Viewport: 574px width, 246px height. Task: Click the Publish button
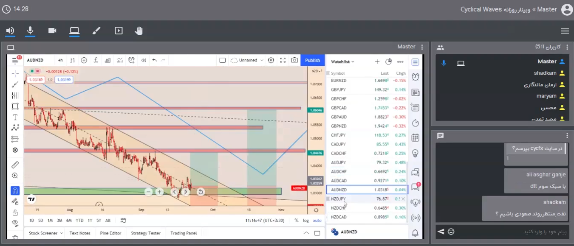(312, 60)
